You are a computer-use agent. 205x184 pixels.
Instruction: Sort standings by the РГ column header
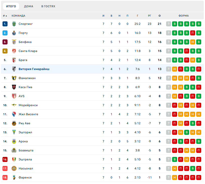[x=150, y=16]
